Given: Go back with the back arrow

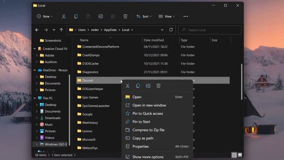Looking at the screenshot, I should 37,30.
